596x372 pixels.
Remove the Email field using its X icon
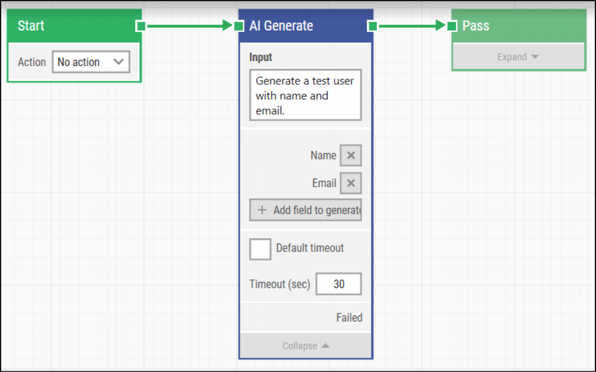pos(350,183)
